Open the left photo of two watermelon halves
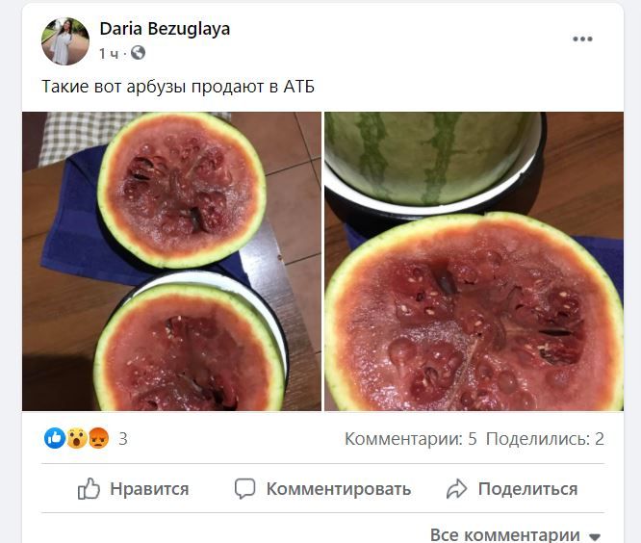Screen dimensions: 641x543 171,261
